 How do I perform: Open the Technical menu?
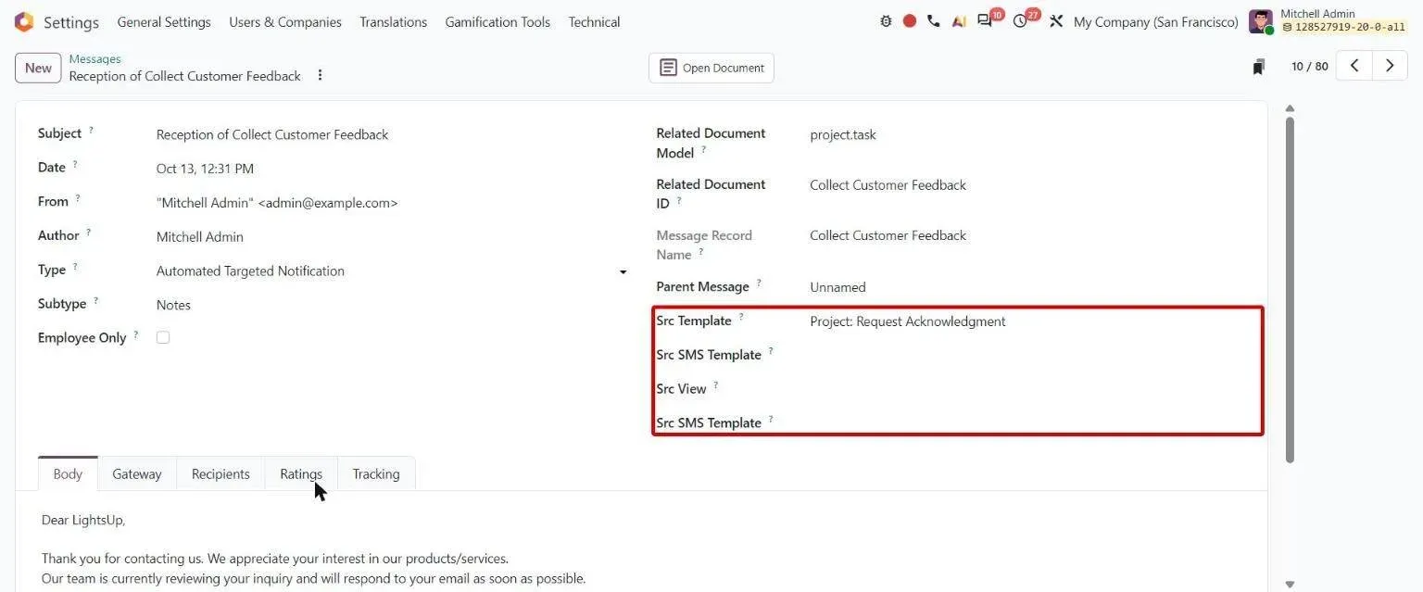tap(594, 21)
